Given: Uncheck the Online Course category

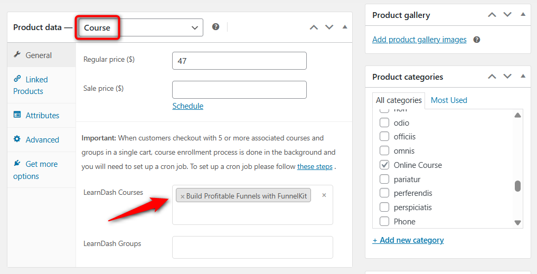Looking at the screenshot, I should 384,165.
